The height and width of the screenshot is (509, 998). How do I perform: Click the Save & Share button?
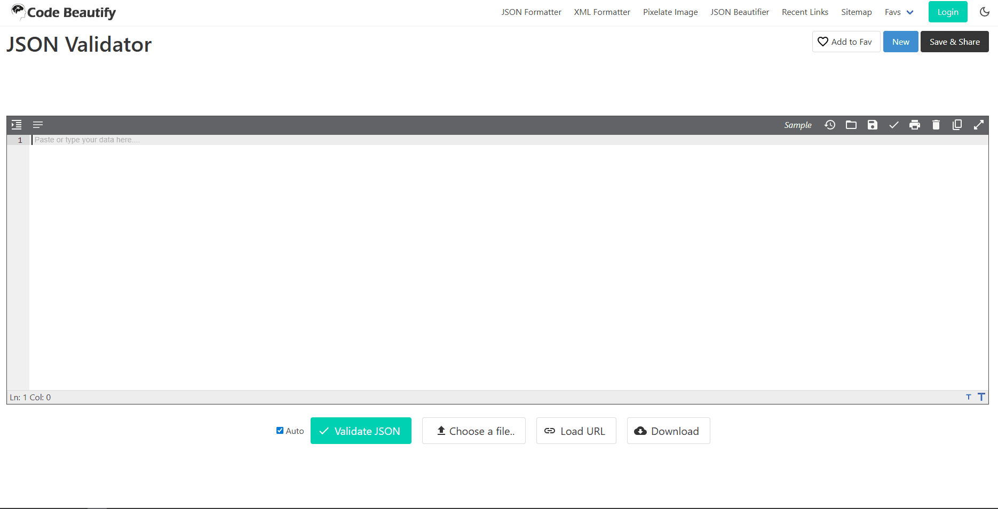click(x=954, y=41)
